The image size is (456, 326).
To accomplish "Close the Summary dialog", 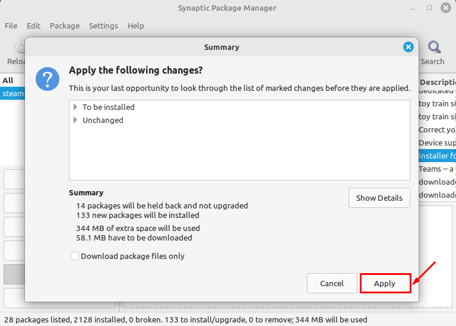I will pos(408,47).
